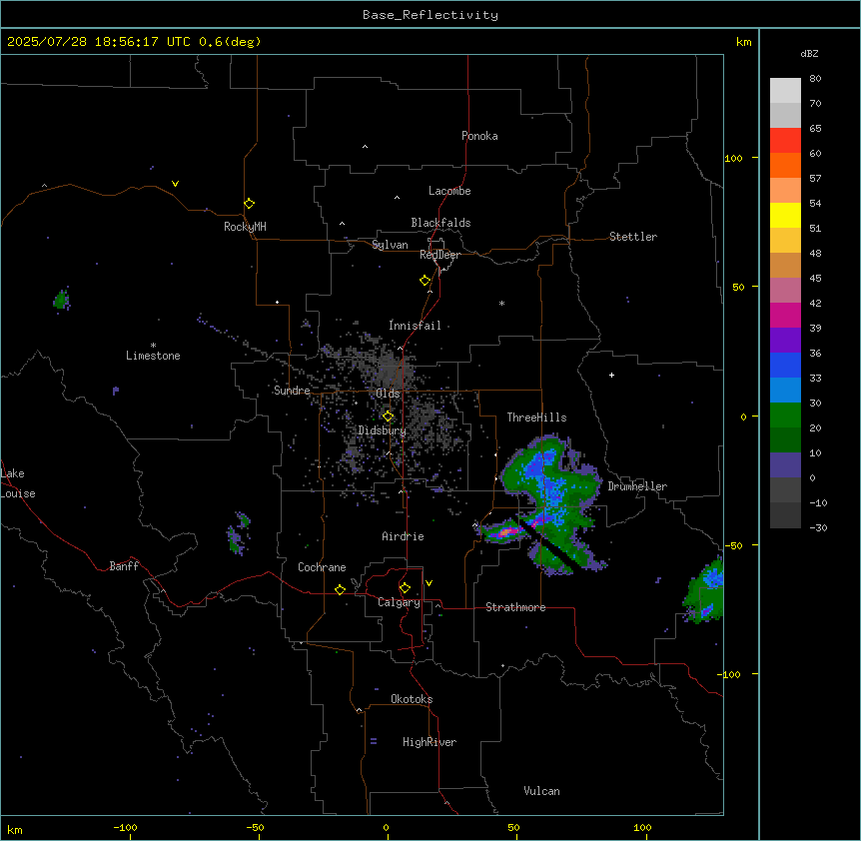Image resolution: width=861 pixels, height=841 pixels.
Task: Click the white caret marker west of Lacombe
Action: pyautogui.click(x=397, y=198)
